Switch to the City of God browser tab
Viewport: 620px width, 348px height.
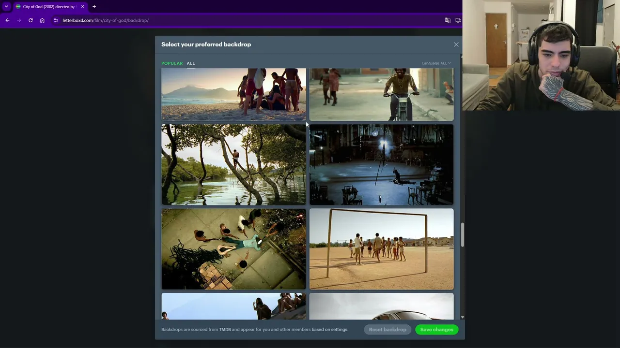click(49, 7)
